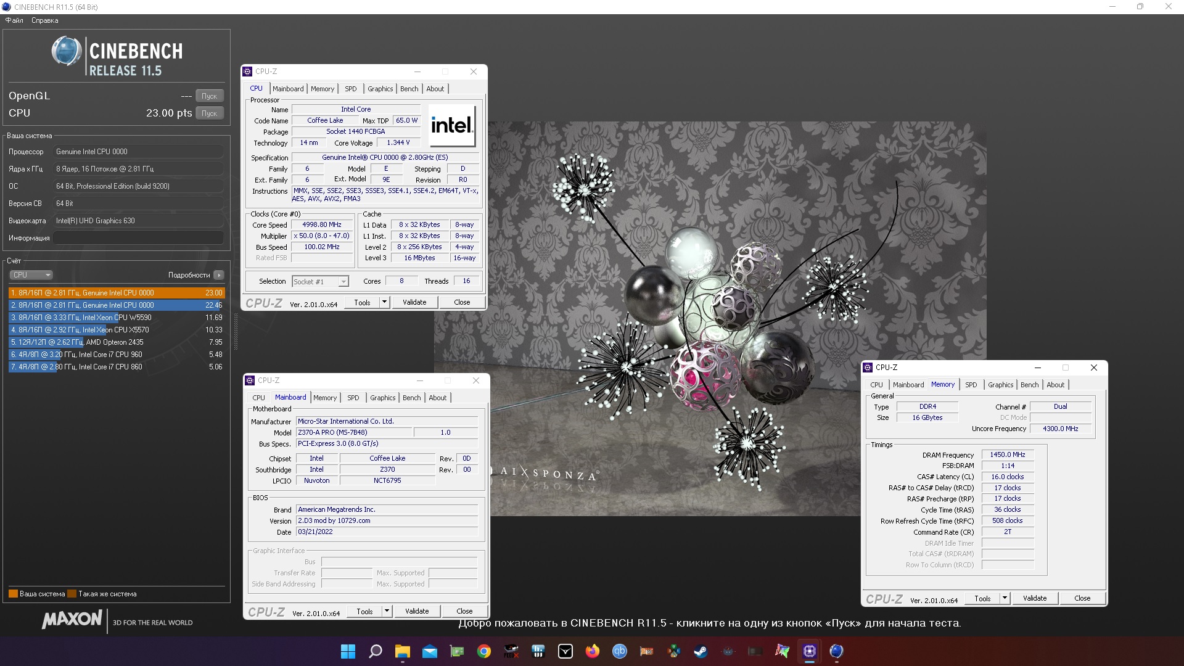The image size is (1184, 666).
Task: Click Core Speed value 4998.80 MHz
Action: click(x=322, y=225)
